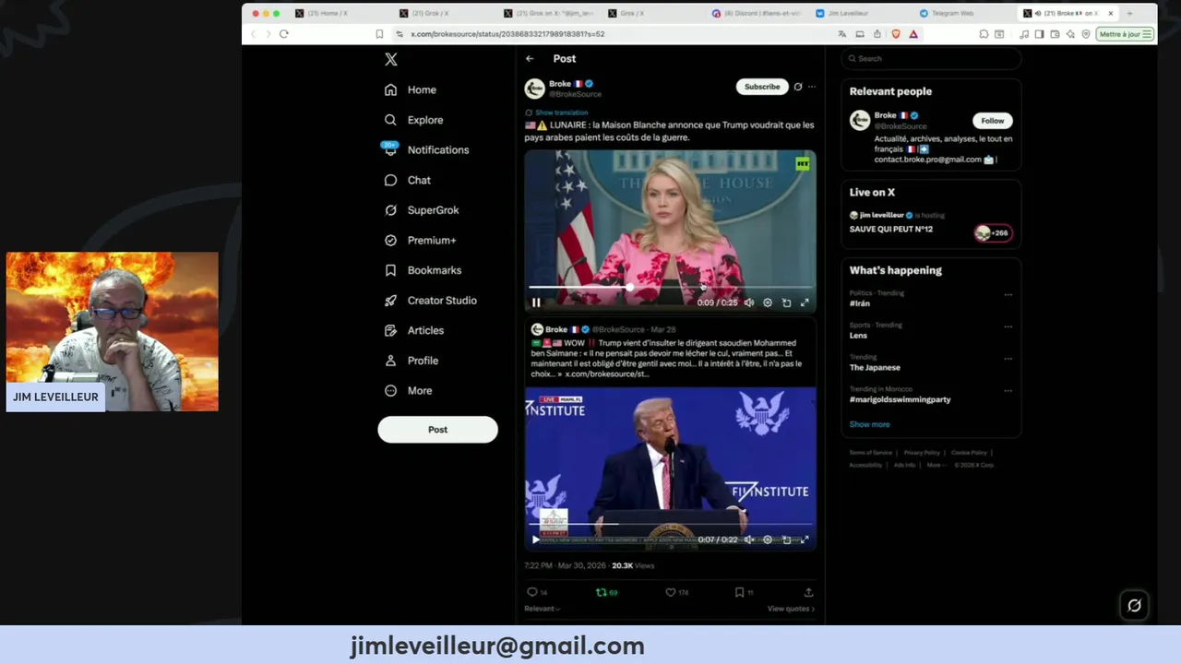Open Terms of Service footer link
The width and height of the screenshot is (1181, 664).
tap(871, 453)
